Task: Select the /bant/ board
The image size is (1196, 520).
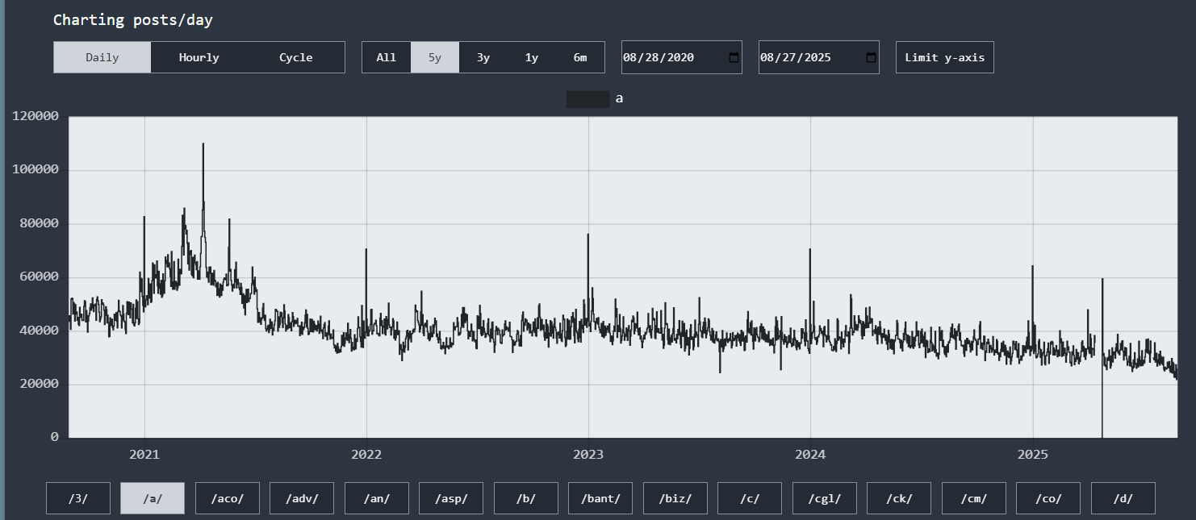Action: pos(600,498)
